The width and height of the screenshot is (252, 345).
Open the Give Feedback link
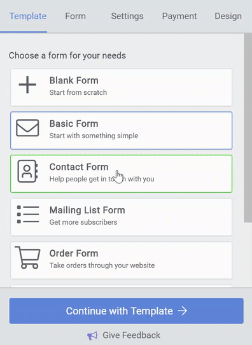[131, 335]
